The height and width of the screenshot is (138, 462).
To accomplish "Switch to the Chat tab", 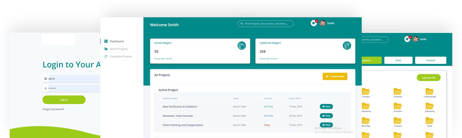I will point(398,60).
